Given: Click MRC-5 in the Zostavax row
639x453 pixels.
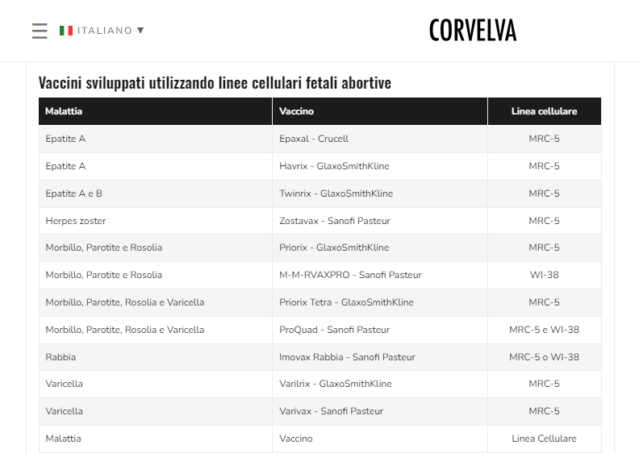Looking at the screenshot, I should click(544, 221).
